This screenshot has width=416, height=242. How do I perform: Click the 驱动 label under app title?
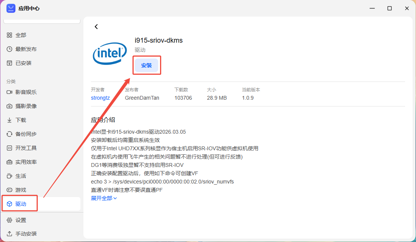point(140,50)
